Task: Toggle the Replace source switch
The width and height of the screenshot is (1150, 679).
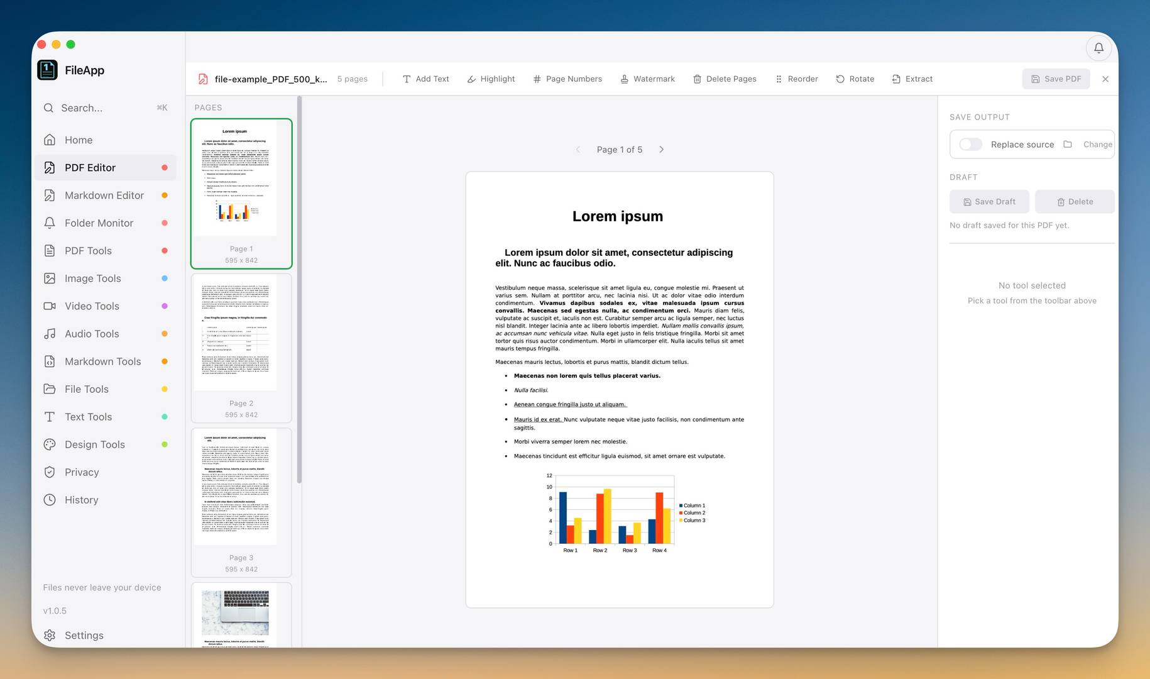Action: [970, 145]
